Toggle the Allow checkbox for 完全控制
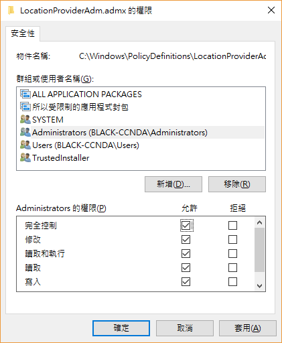Screen dimensions: 282x343 coord(186,226)
